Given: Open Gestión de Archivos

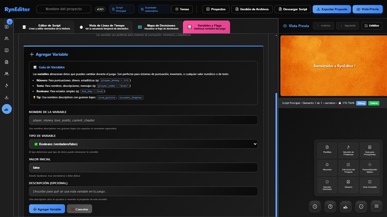Looking at the screenshot, I should (252, 9).
